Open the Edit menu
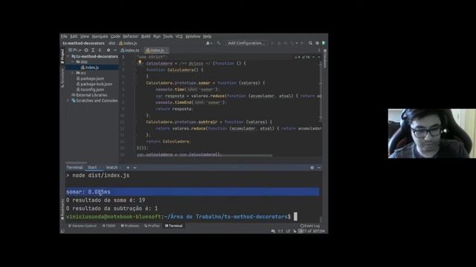Viewport: 476px width, 267px height. coord(74,36)
